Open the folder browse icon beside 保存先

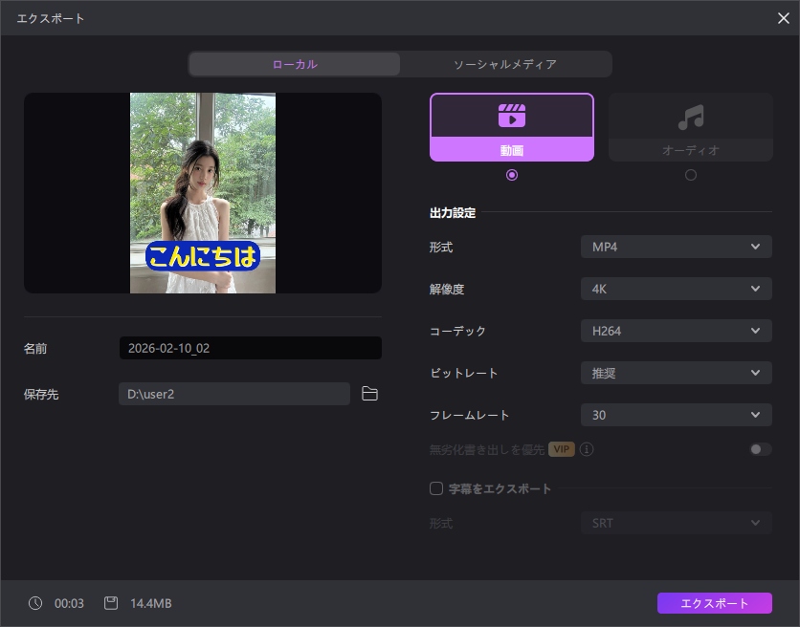coord(370,394)
